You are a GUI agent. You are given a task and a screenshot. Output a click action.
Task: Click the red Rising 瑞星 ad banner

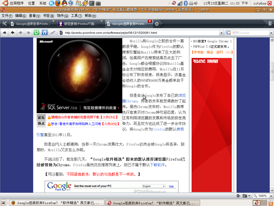(x=211, y=125)
